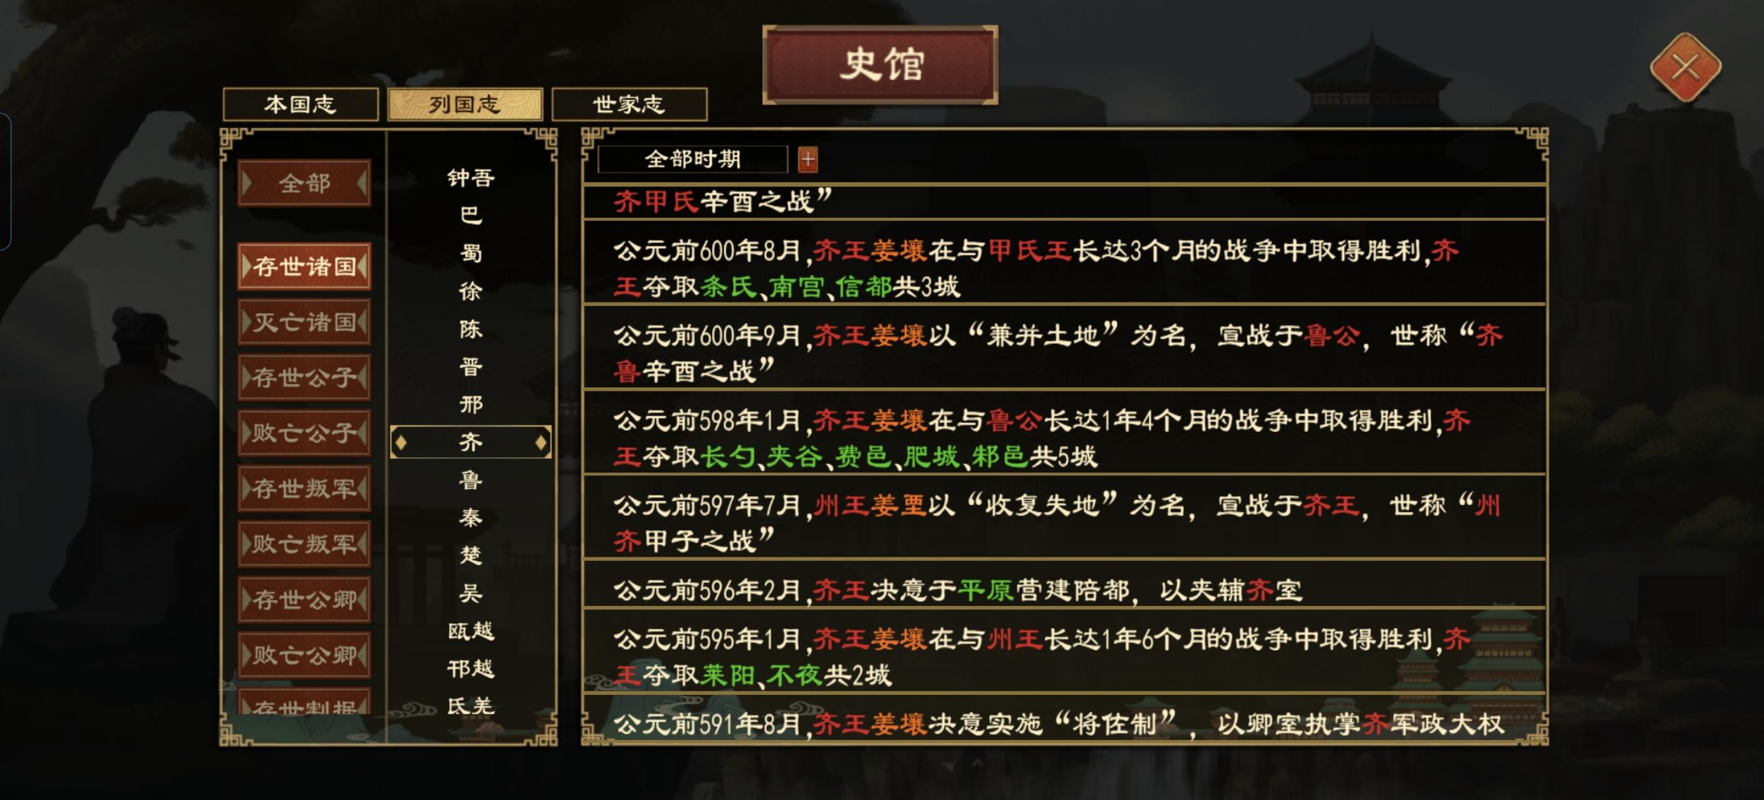The height and width of the screenshot is (800, 1764).
Task: Pick 楚 from the state list
Action: coord(470,555)
